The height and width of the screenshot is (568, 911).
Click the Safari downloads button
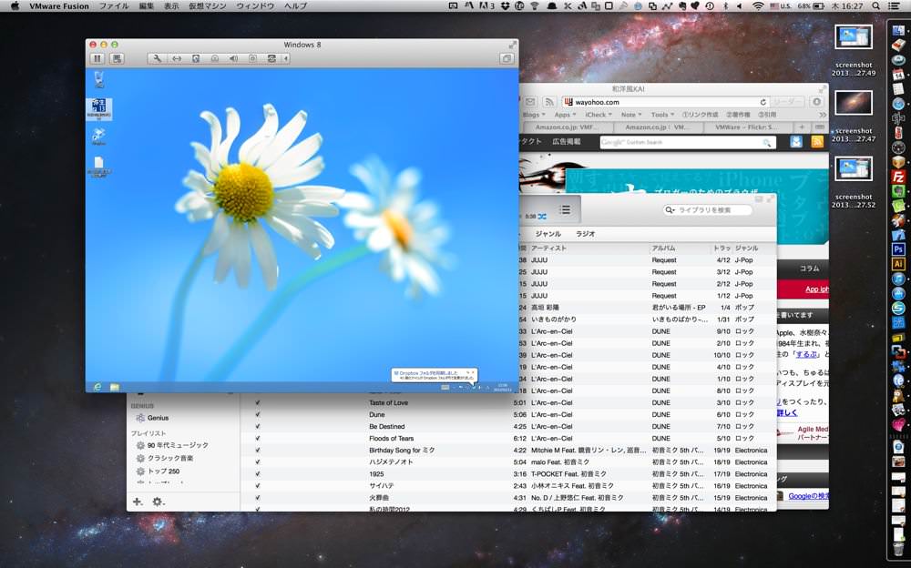click(x=817, y=102)
